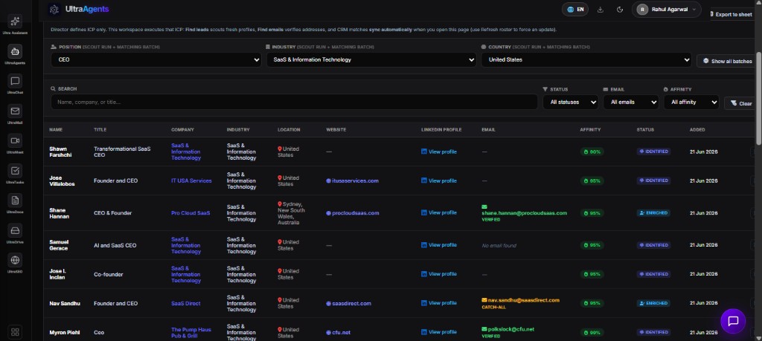
Task: Click the Affinity column header
Action: click(590, 130)
